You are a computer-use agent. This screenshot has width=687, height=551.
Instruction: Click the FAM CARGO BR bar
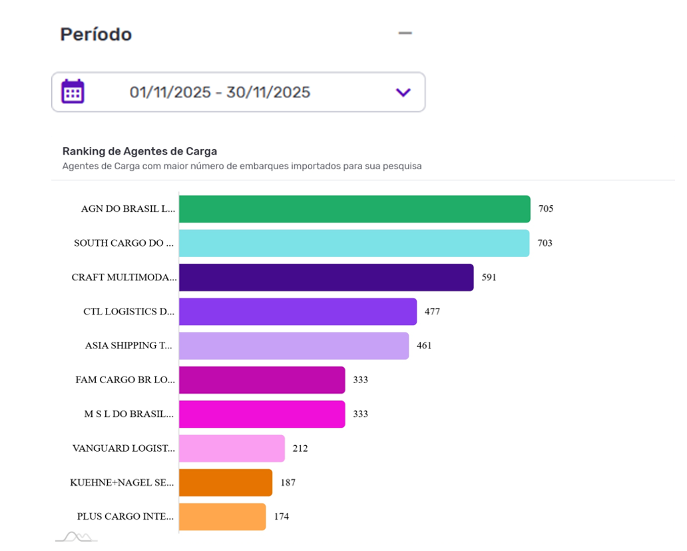[x=262, y=380]
